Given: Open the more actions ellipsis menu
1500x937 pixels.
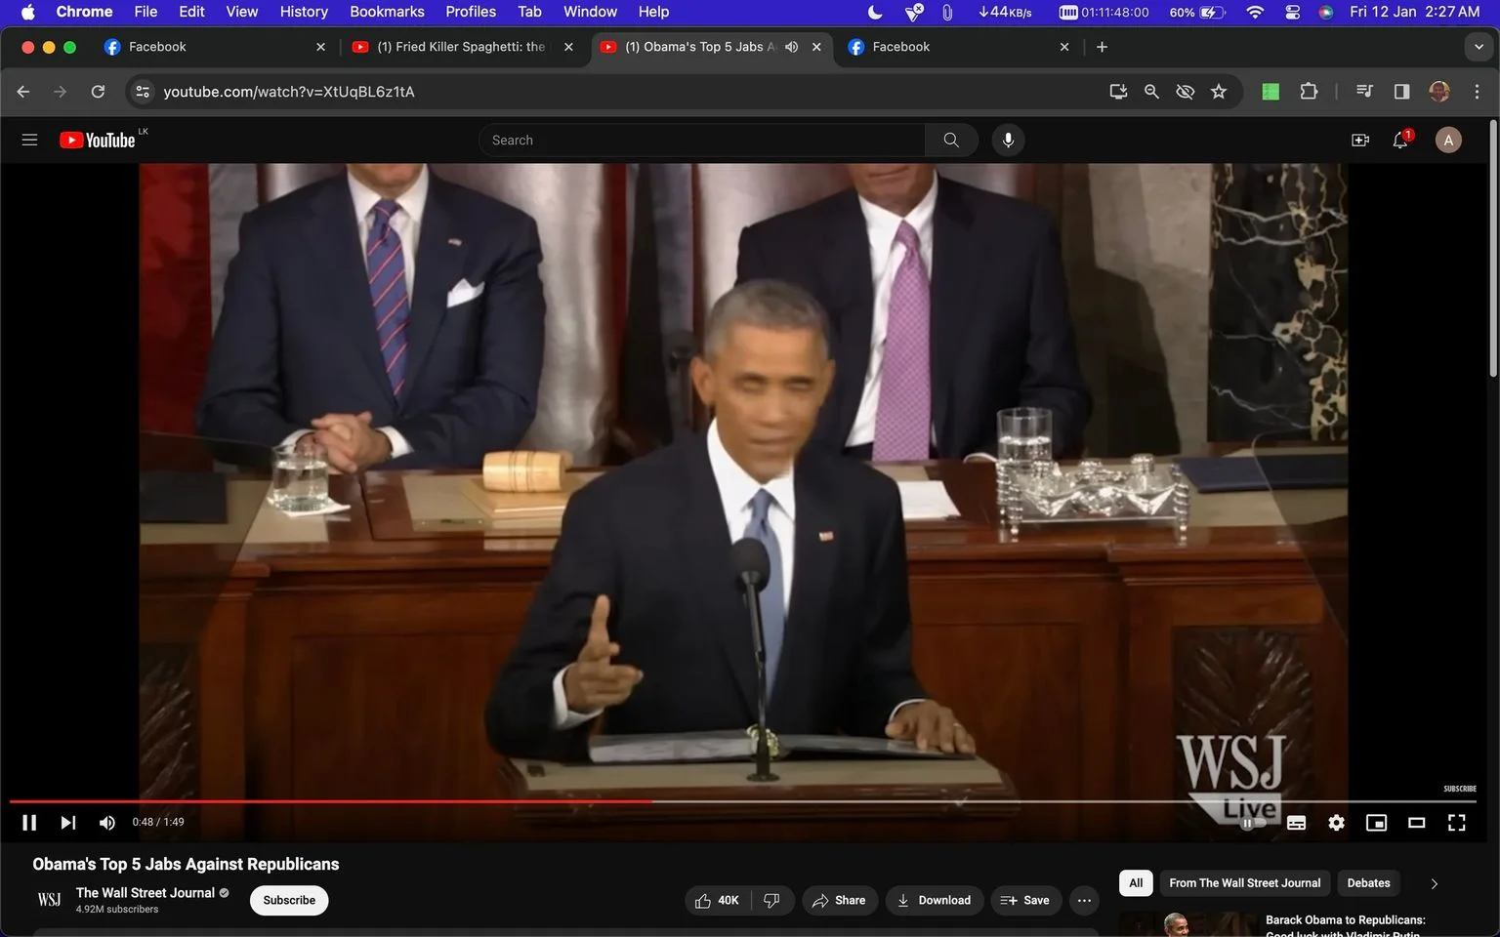Looking at the screenshot, I should 1084,900.
